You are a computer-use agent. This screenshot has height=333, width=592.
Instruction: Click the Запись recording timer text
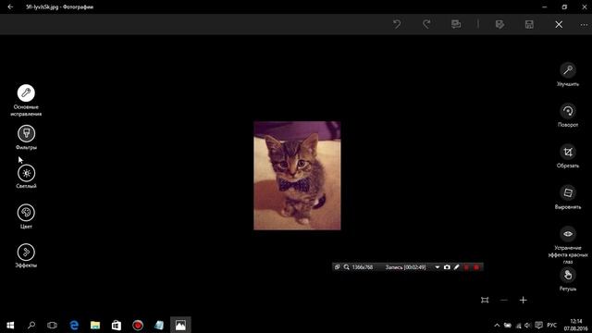[x=405, y=267]
